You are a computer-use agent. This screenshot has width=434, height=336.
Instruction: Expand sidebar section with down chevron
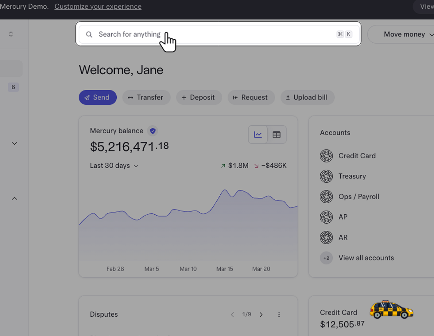pos(14,143)
